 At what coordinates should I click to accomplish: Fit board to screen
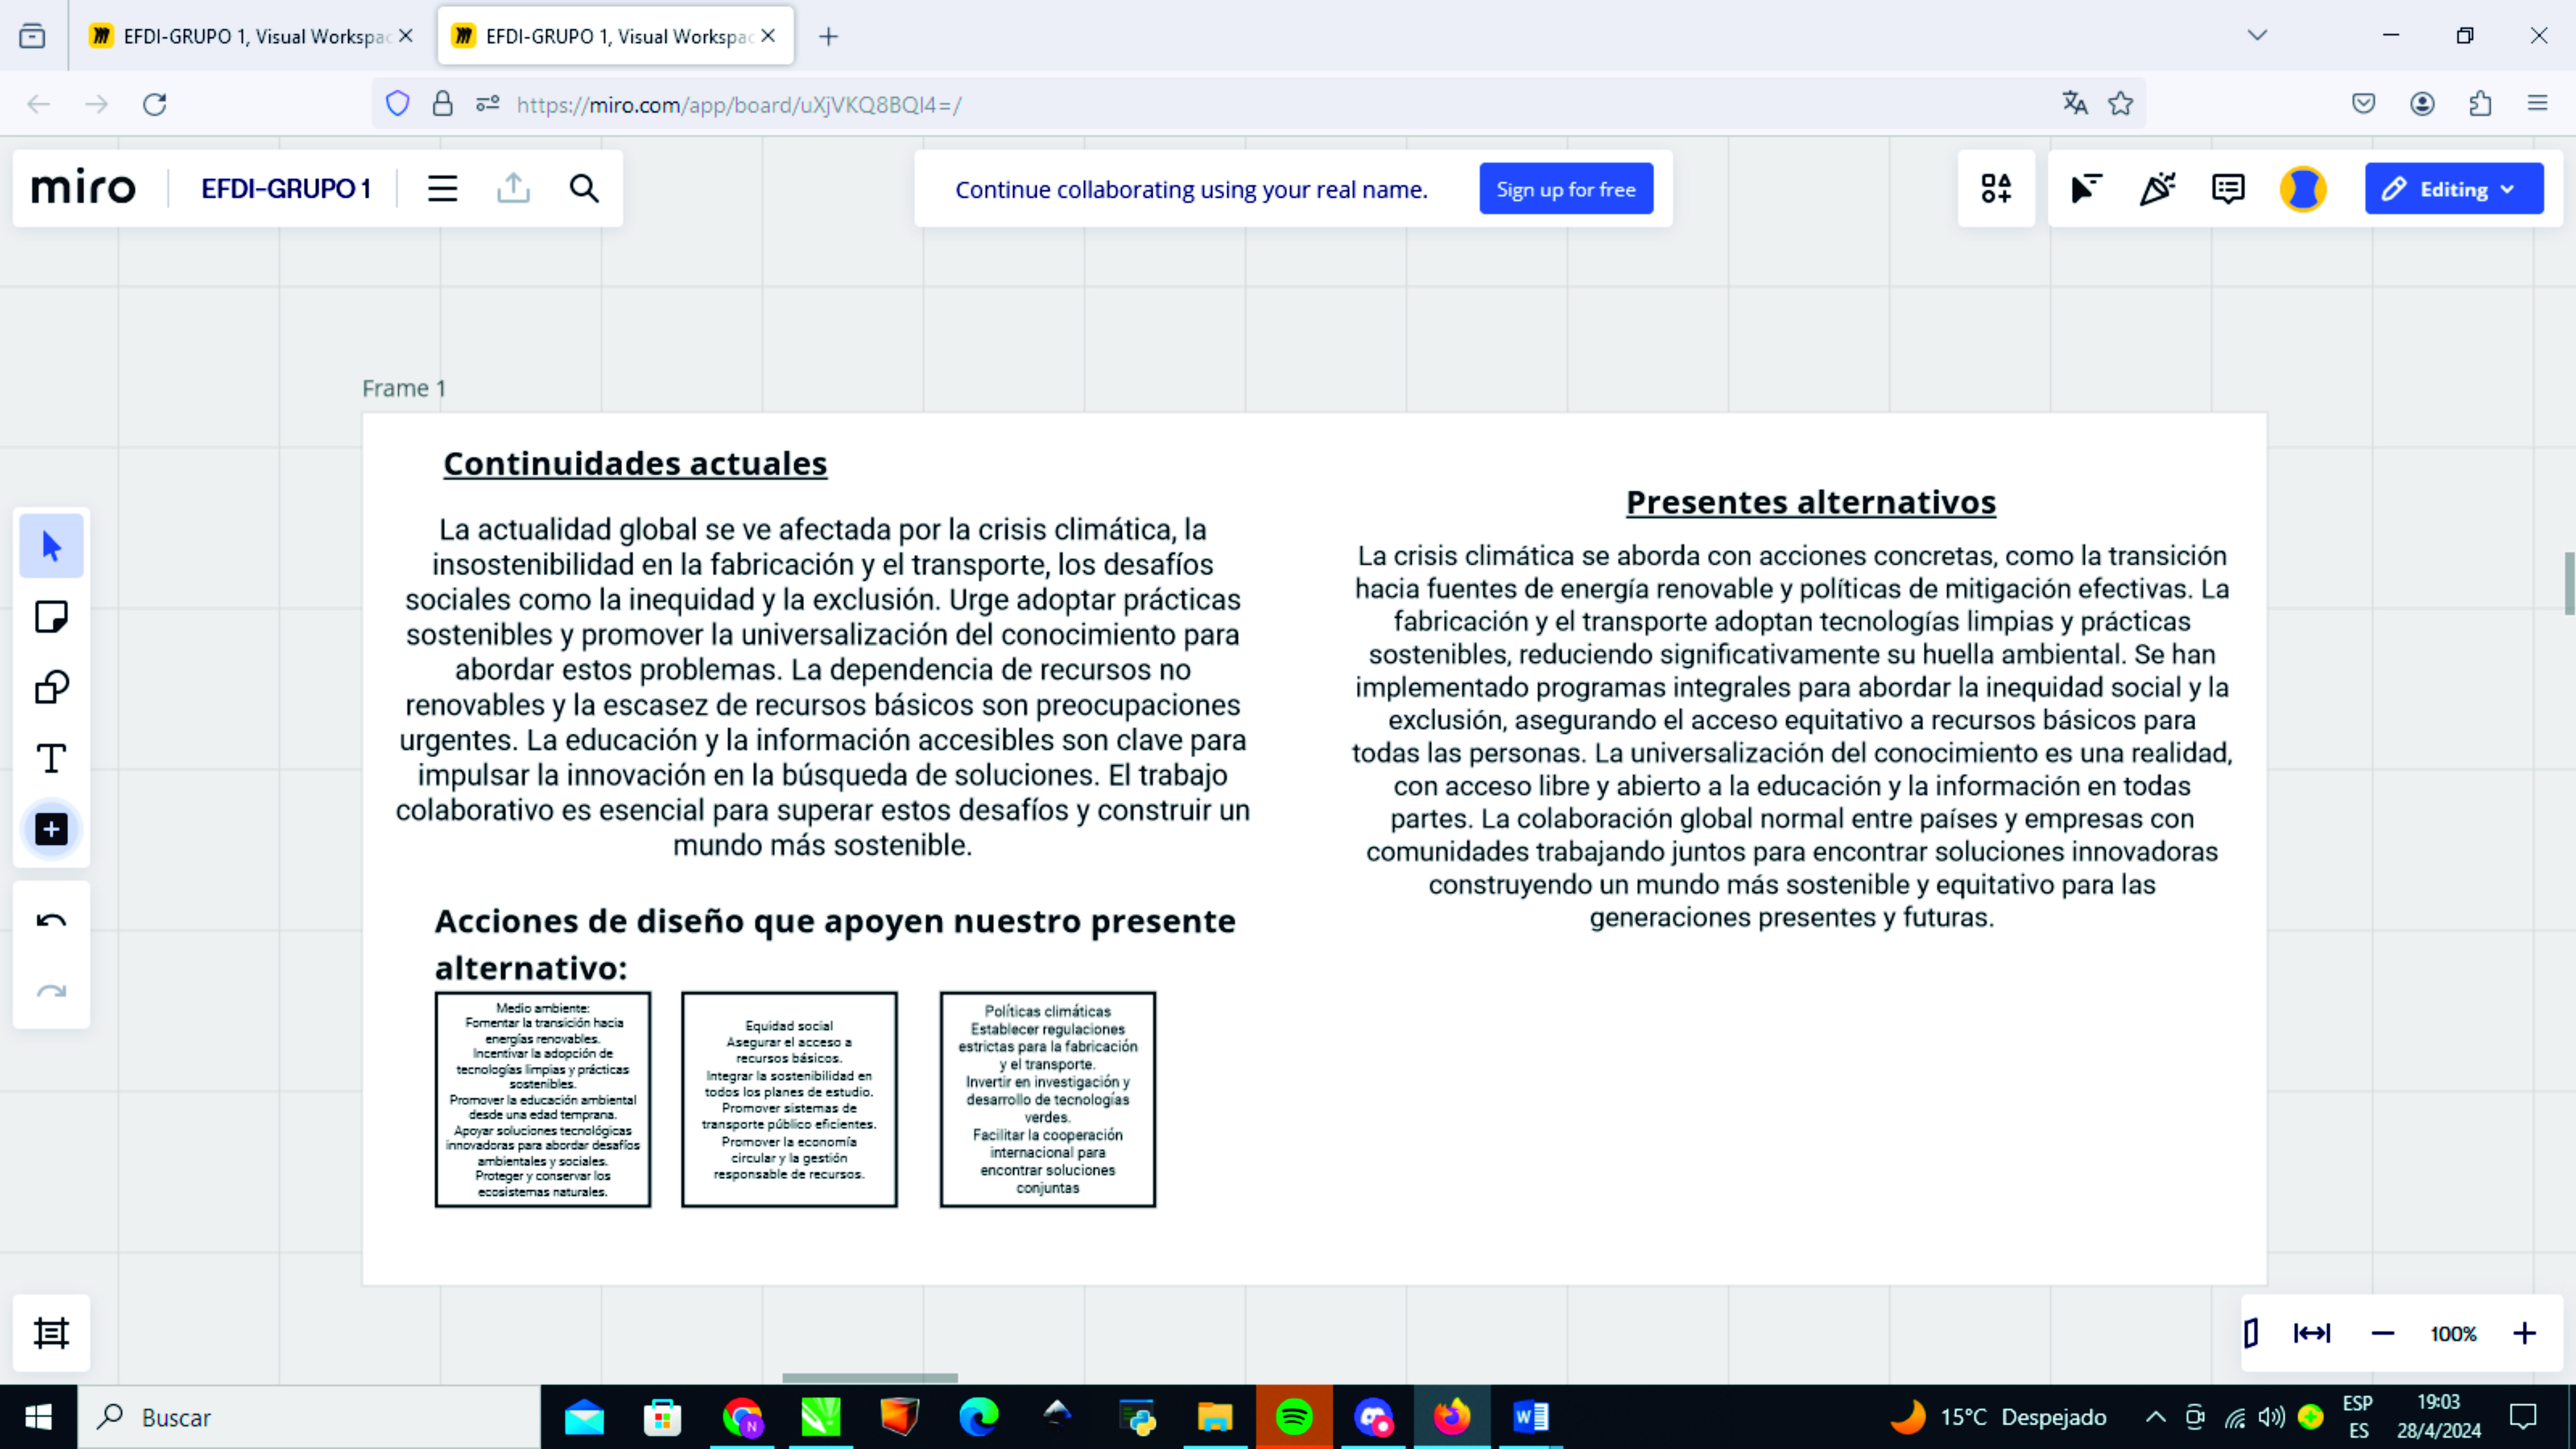(x=2312, y=1333)
